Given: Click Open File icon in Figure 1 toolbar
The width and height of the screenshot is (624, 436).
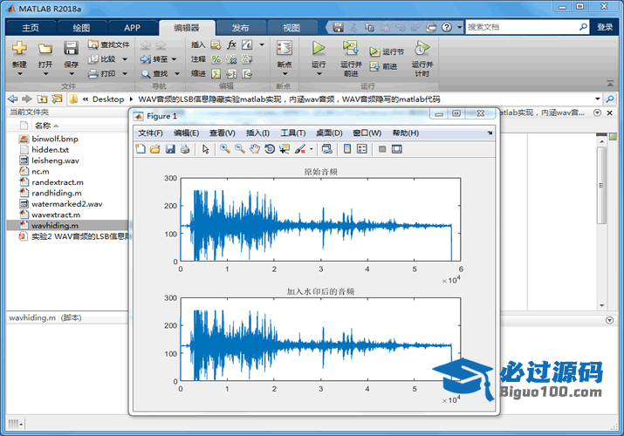Looking at the screenshot, I should tap(155, 149).
